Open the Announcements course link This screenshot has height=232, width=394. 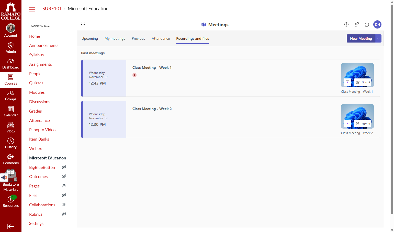44,45
